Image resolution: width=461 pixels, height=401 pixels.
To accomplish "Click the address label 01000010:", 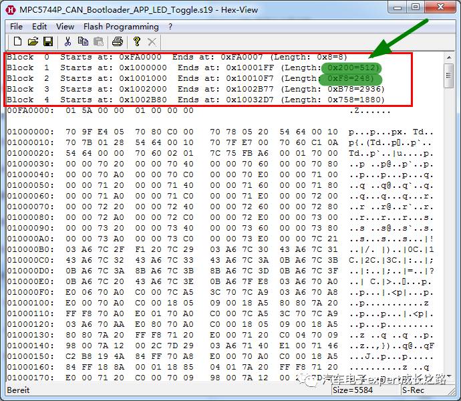I will coord(31,142).
